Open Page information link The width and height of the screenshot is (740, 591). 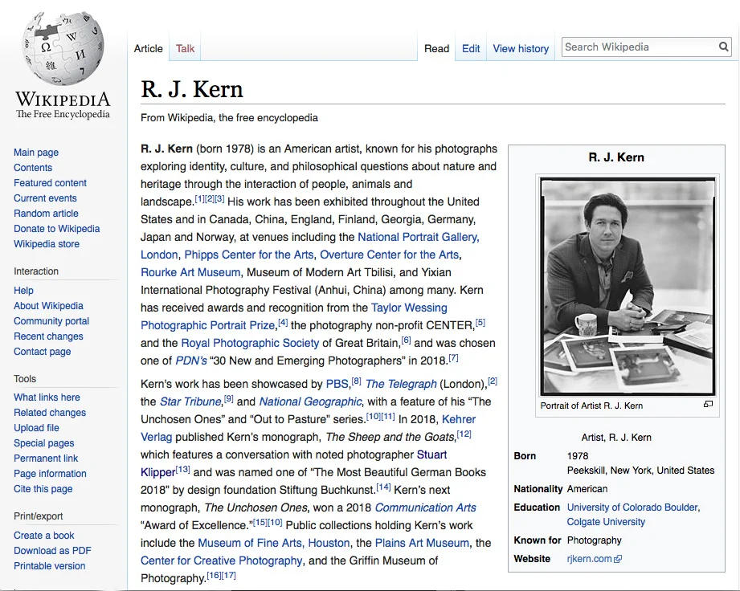click(50, 474)
